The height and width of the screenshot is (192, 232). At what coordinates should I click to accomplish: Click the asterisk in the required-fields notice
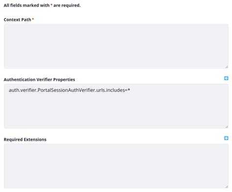(51, 5)
